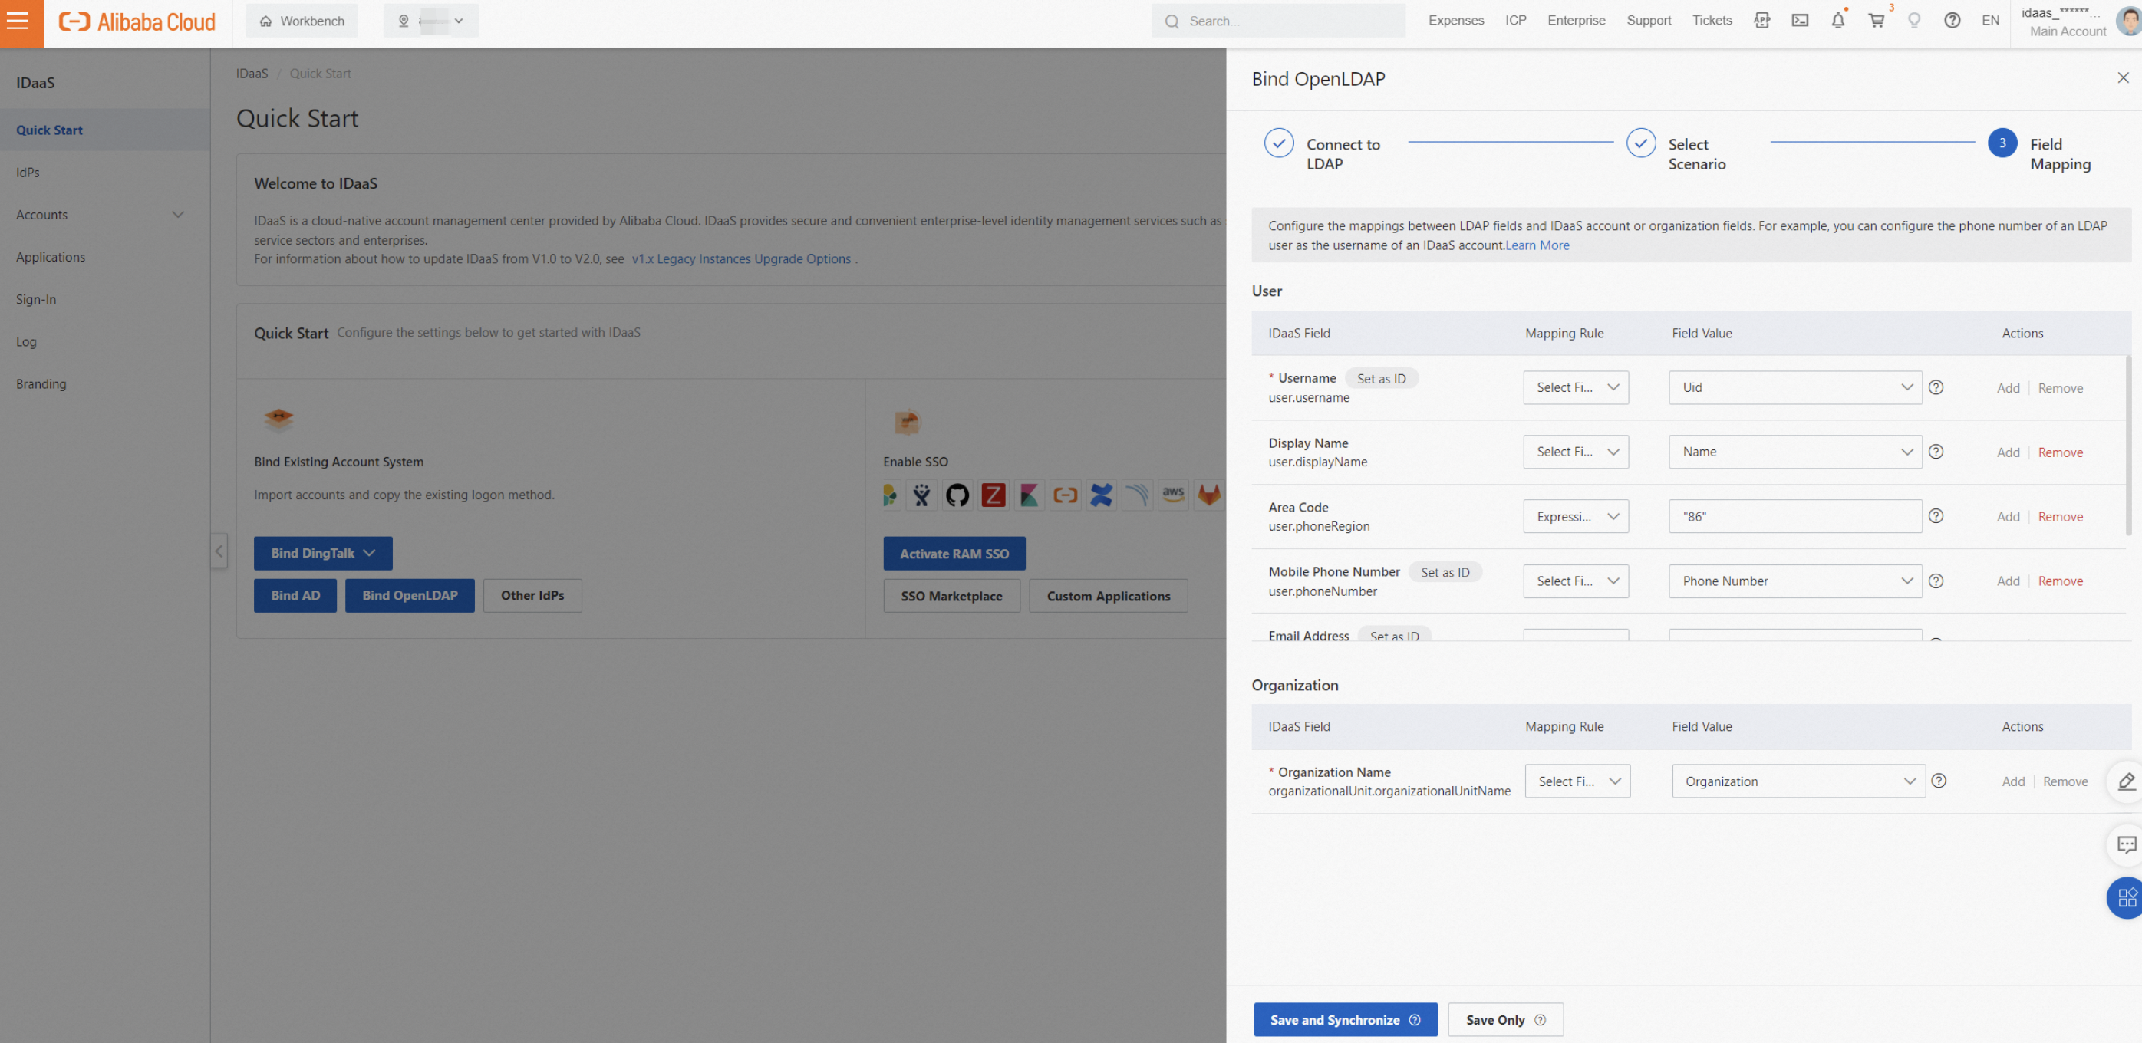This screenshot has height=1043, width=2142.
Task: Toggle Set as ID for Mobile Phone Number
Action: tap(1445, 573)
